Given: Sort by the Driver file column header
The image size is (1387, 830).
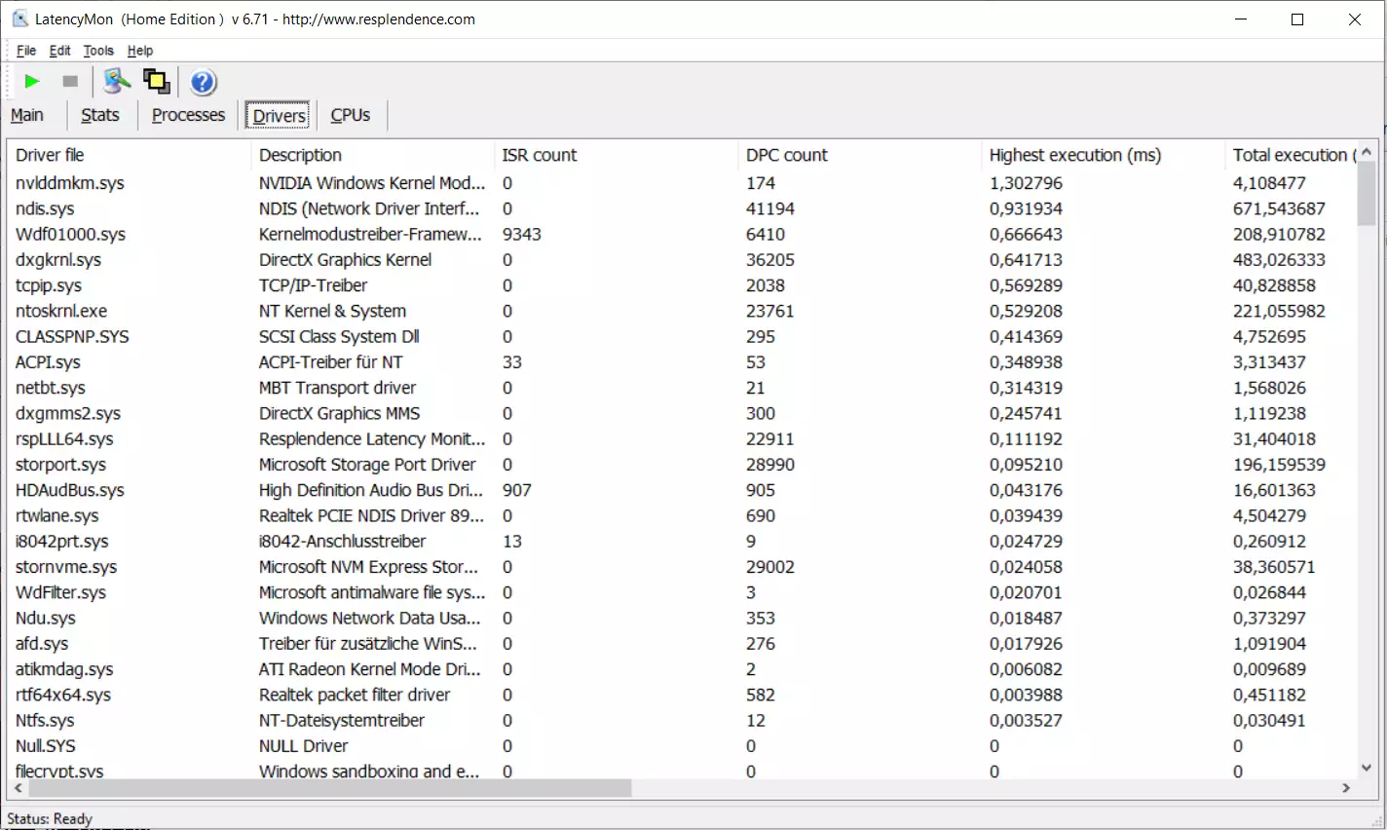Looking at the screenshot, I should click(x=129, y=155).
